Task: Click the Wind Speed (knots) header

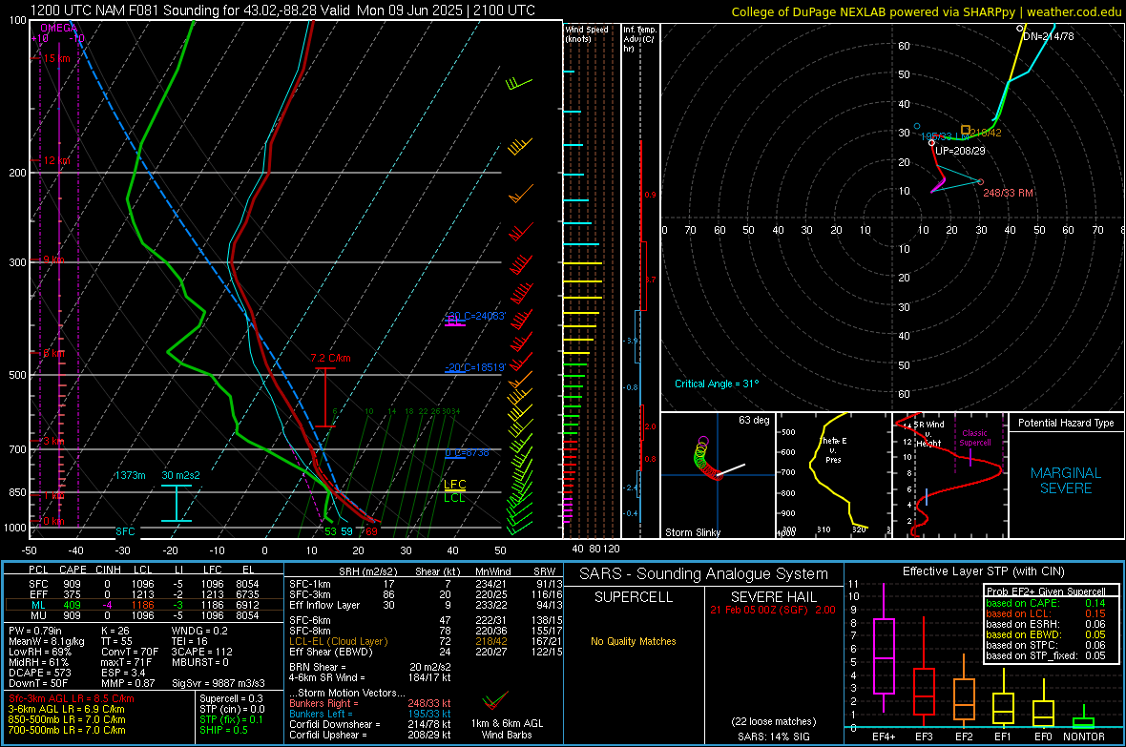Action: click(586, 33)
